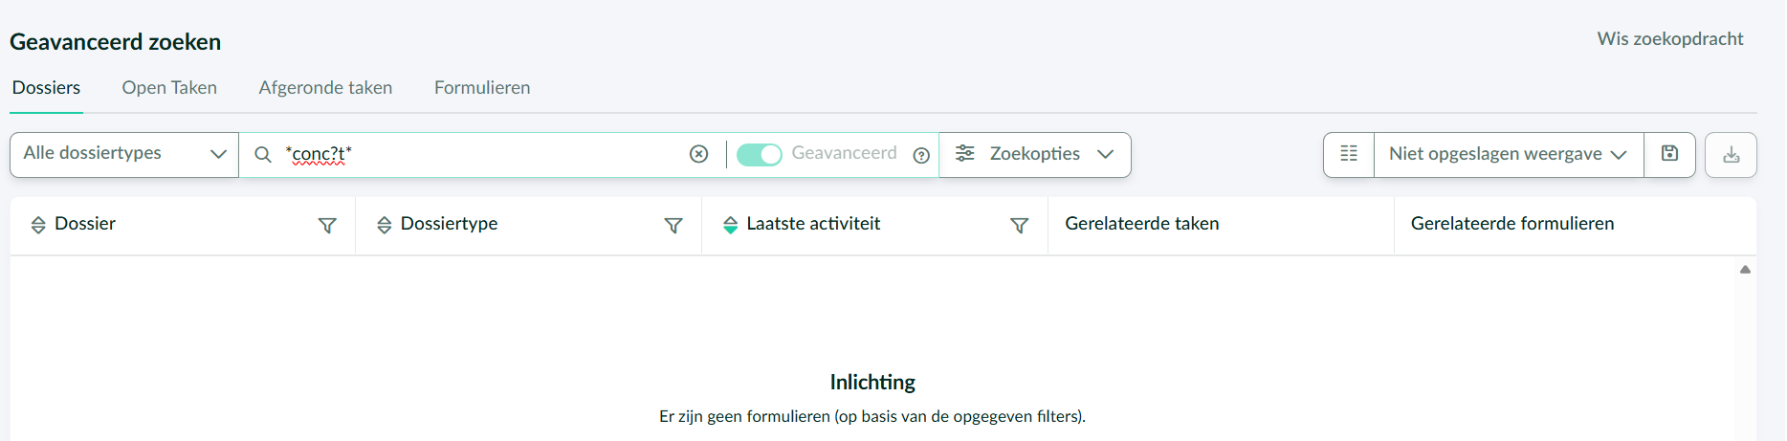Disable the Geavanceerd toggle switch

tap(760, 154)
